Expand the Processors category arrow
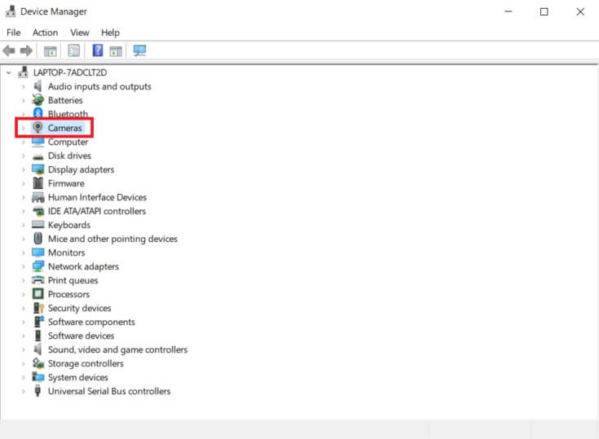Viewport: 599px width, 439px height. (x=24, y=294)
